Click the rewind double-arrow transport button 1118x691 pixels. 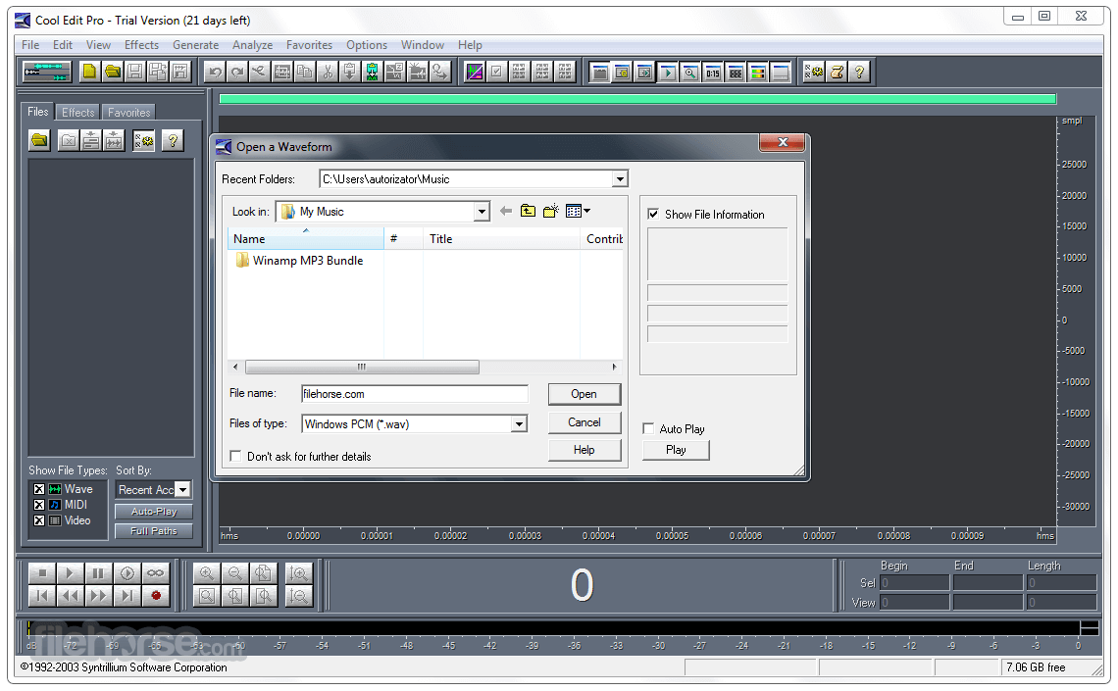pos(70,596)
